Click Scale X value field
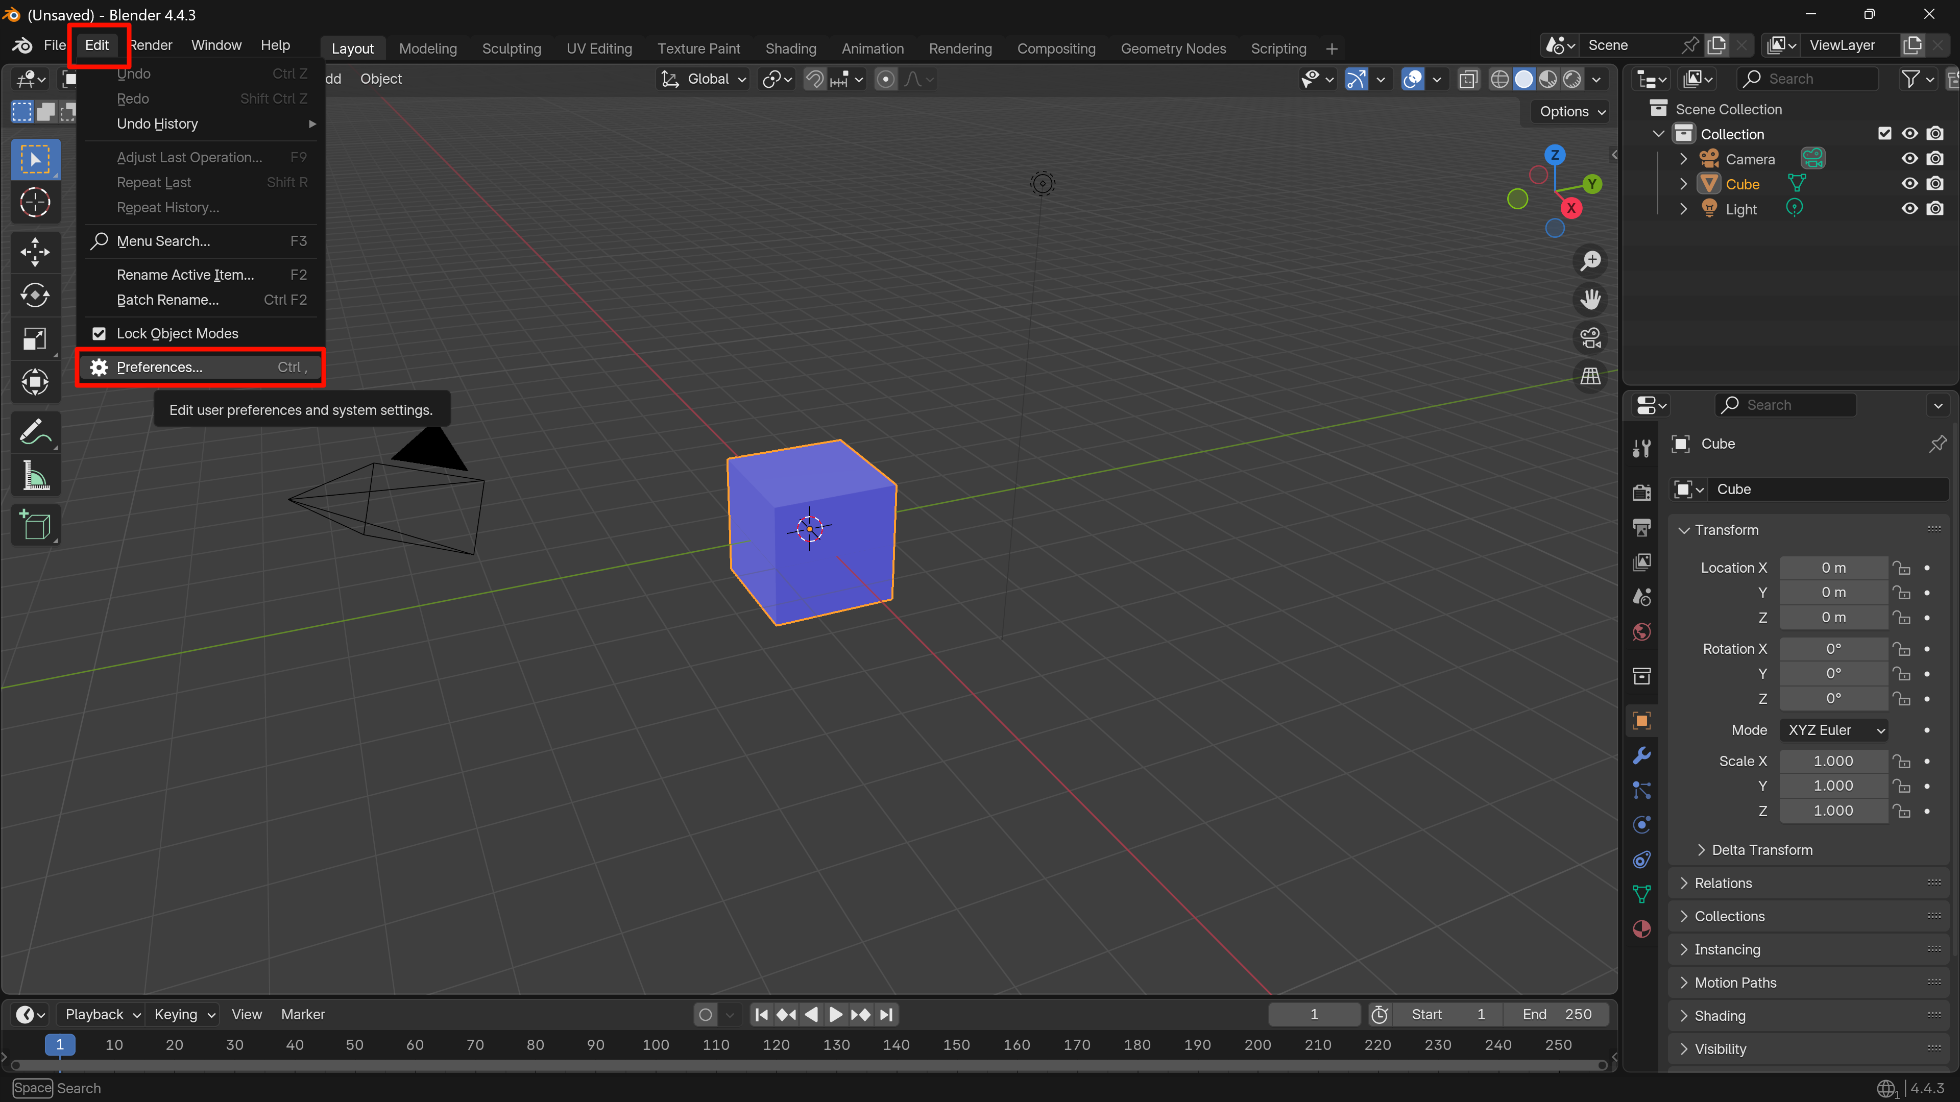This screenshot has height=1102, width=1960. pos(1834,761)
